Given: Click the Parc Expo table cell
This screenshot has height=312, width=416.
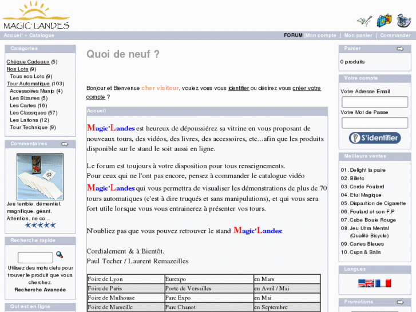Looking at the screenshot, I should coord(209,298).
